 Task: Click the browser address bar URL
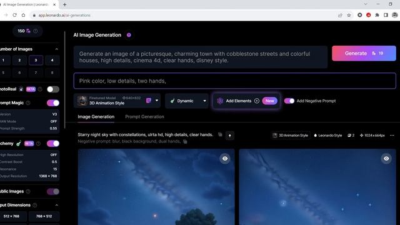click(x=64, y=15)
